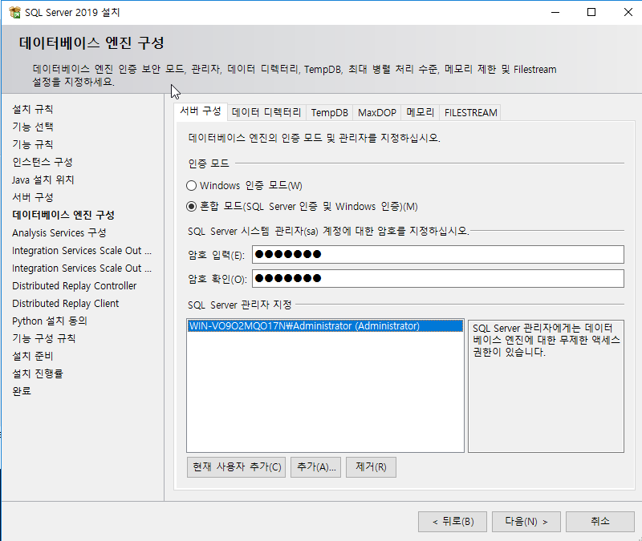642x541 pixels.
Task: Click Analysis Services 구성 step
Action: pos(59,232)
